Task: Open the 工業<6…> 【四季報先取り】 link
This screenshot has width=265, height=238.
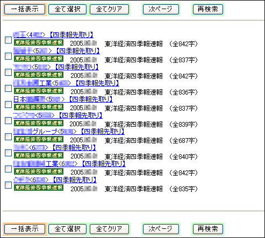Action: (69, 164)
